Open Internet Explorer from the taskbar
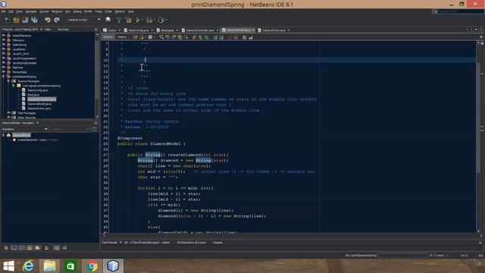This screenshot has height=273, width=485. [29, 266]
